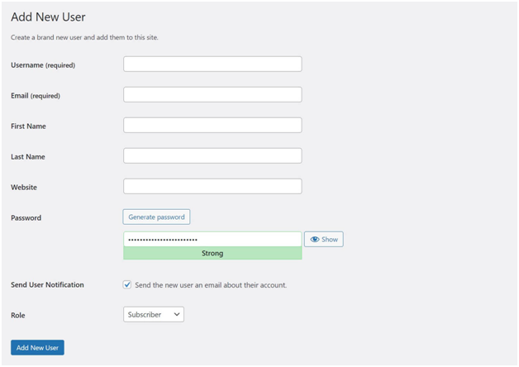This screenshot has height=367, width=519.
Task: Focus the Website input field
Action: (x=212, y=187)
